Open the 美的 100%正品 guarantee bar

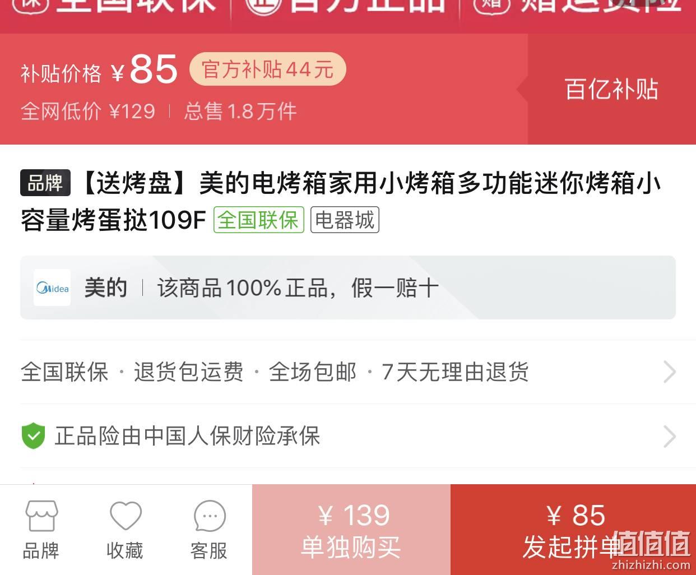[348, 287]
